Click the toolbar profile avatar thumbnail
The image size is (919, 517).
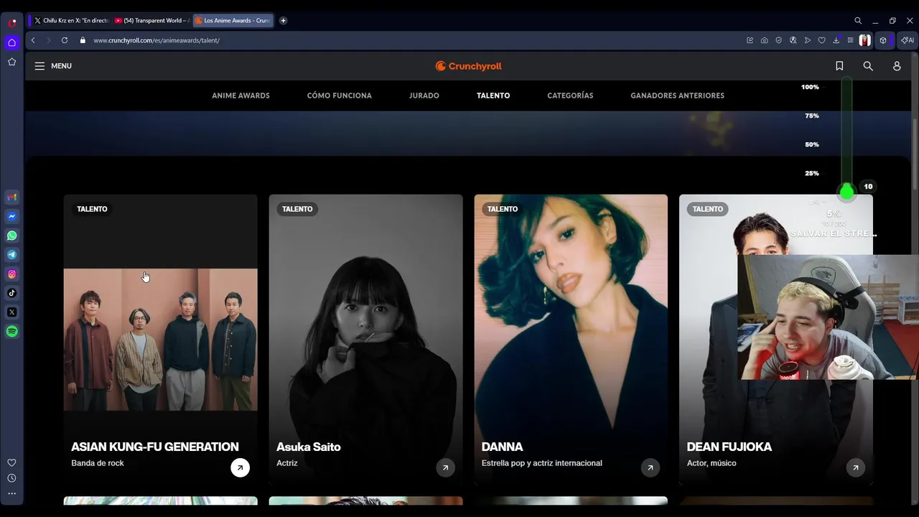[x=865, y=40]
